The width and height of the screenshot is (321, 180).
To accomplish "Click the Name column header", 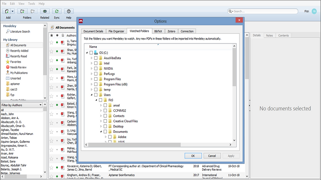I will [93, 46].
